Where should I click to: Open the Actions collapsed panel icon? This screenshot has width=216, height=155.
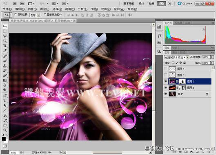[x=159, y=42]
